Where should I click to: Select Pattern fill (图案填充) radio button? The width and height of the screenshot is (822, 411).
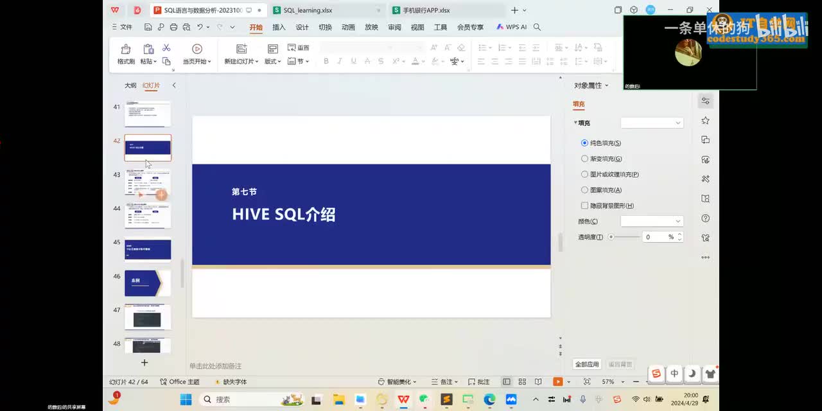[584, 190]
